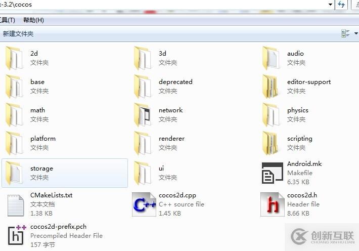Image resolution: width=359 pixels, height=251 pixels.
Task: Click the 'deprecated' folder name
Action: [x=175, y=82]
